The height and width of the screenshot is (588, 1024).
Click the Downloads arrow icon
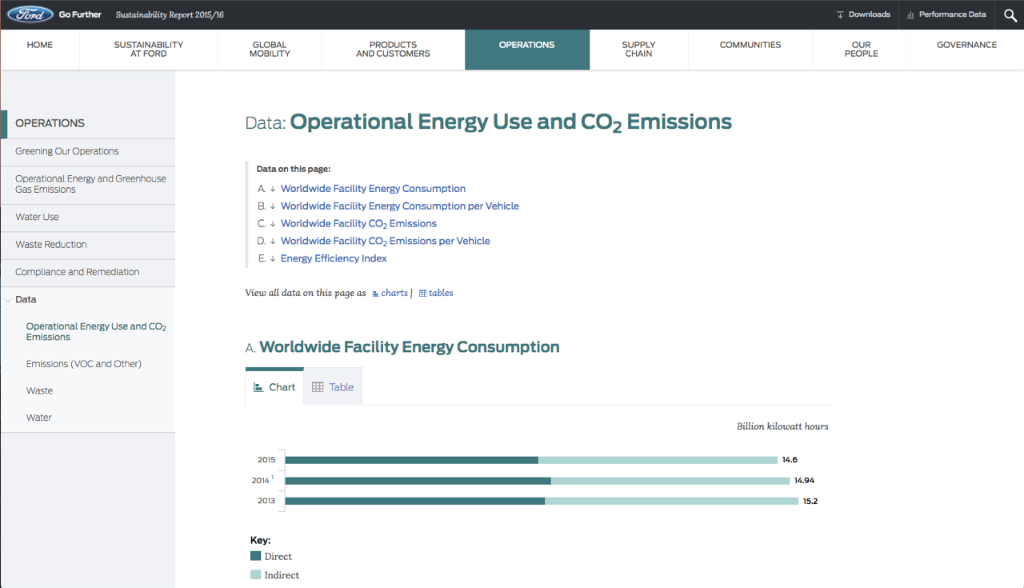[x=840, y=14]
